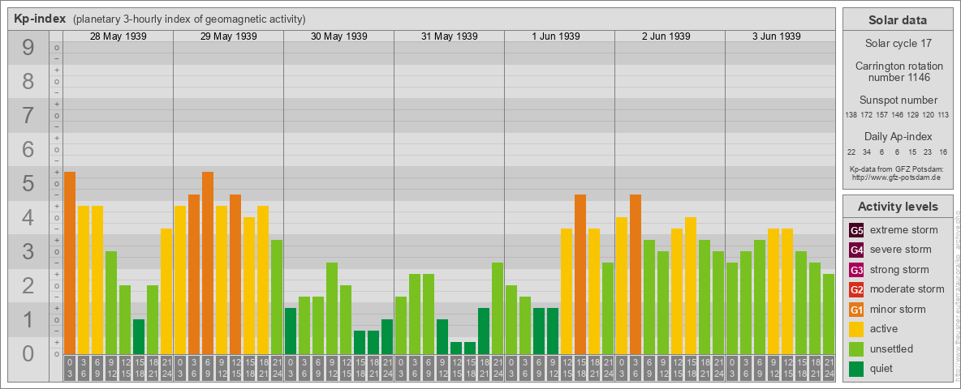Click the yellow 9-12h bar on 3 Jun 1939
This screenshot has width=961, height=389.
[x=774, y=292]
